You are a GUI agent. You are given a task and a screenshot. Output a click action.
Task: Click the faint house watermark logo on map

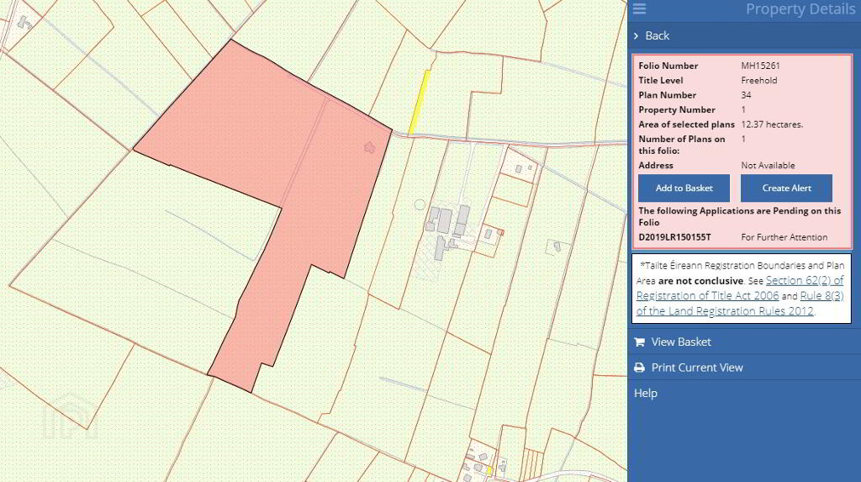[70, 416]
